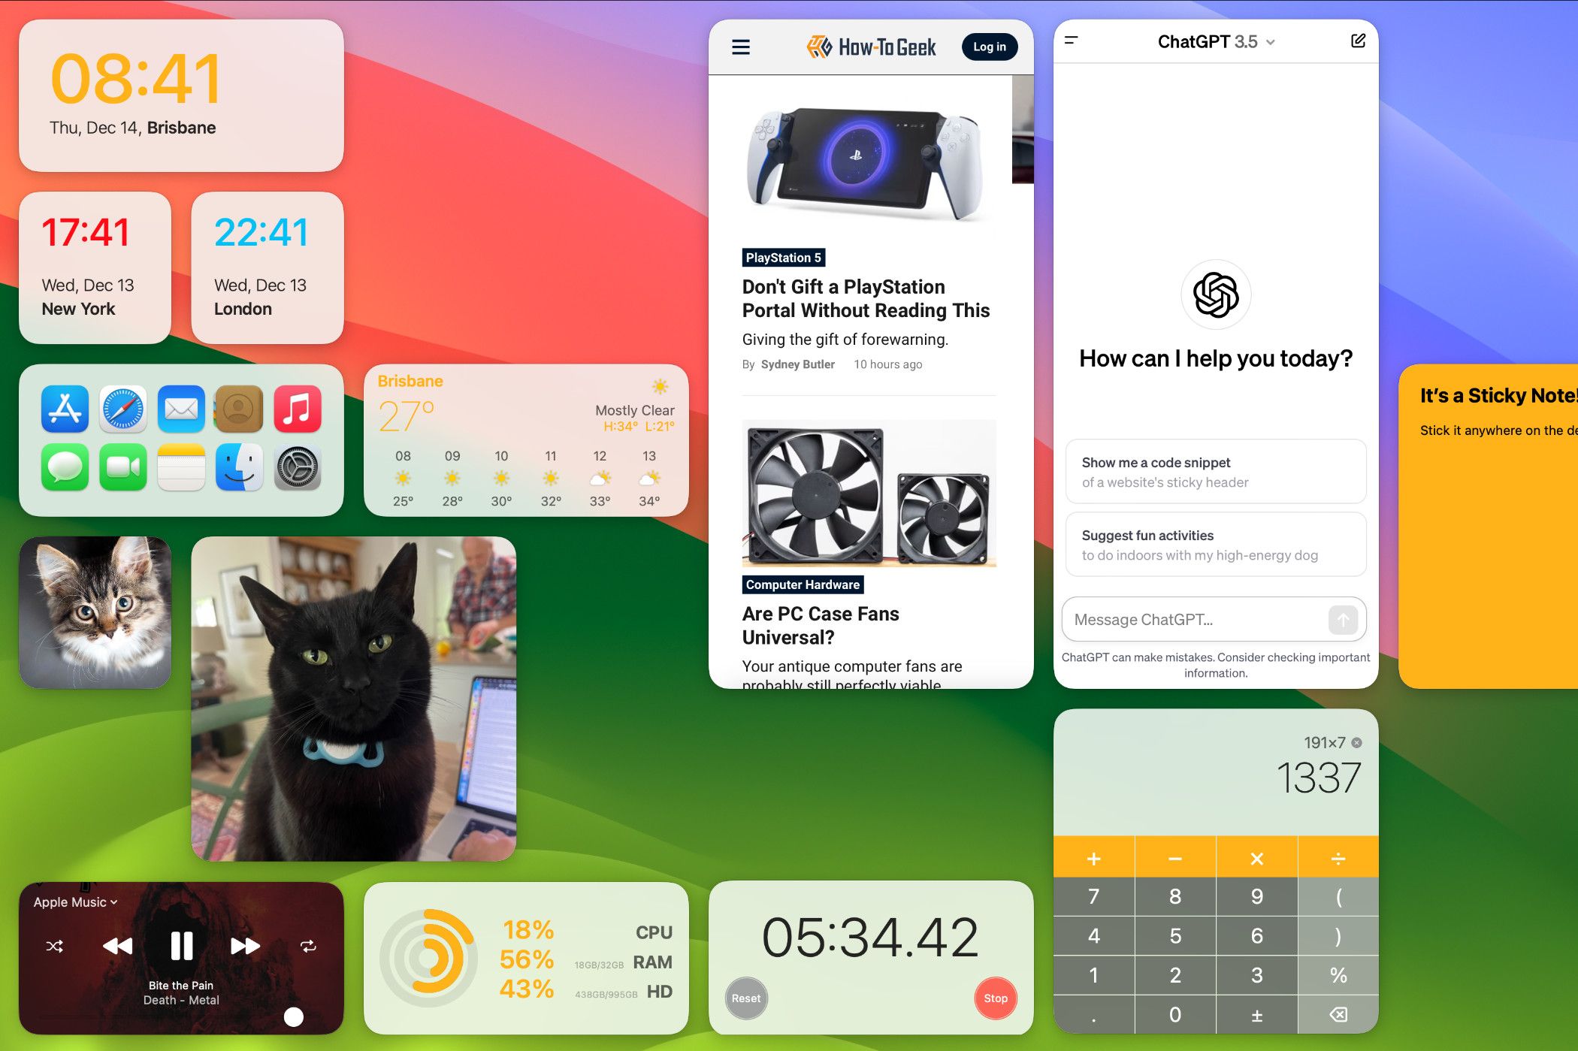
Task: Click Log in on How-To Geek
Action: coord(990,47)
